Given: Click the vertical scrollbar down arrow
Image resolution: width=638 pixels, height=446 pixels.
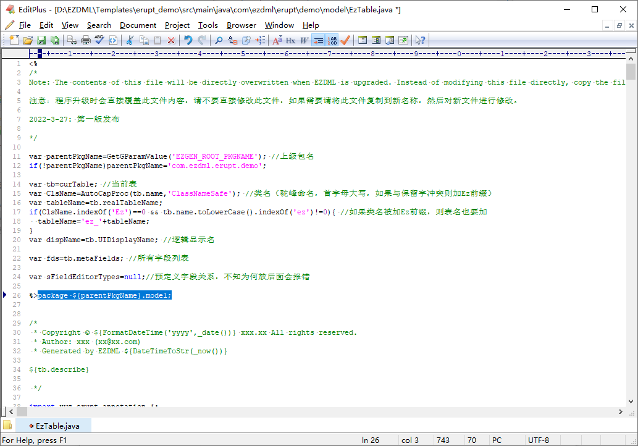Looking at the screenshot, I should [631, 402].
